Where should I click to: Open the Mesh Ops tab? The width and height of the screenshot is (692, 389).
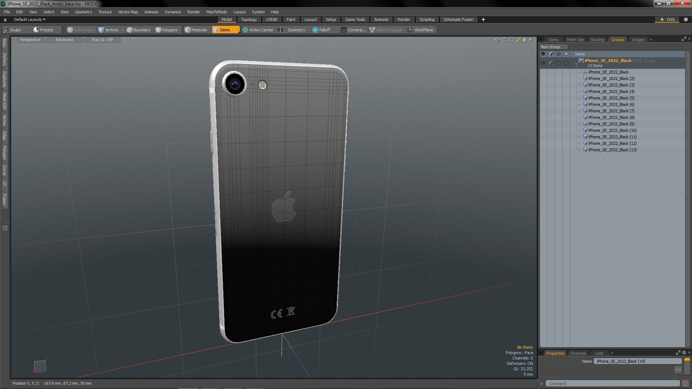[x=575, y=40]
